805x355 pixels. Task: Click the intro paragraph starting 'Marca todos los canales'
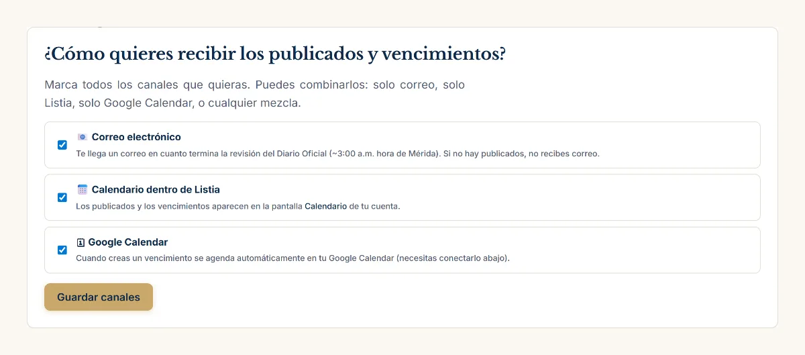[x=255, y=95]
